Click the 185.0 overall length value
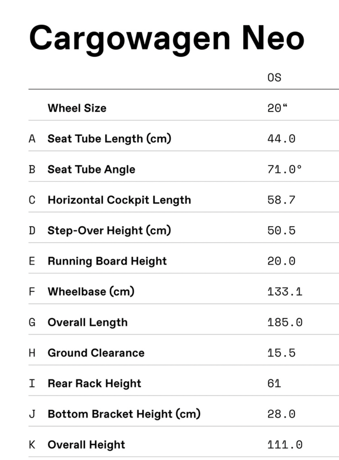The width and height of the screenshot is (339, 460). (x=285, y=322)
